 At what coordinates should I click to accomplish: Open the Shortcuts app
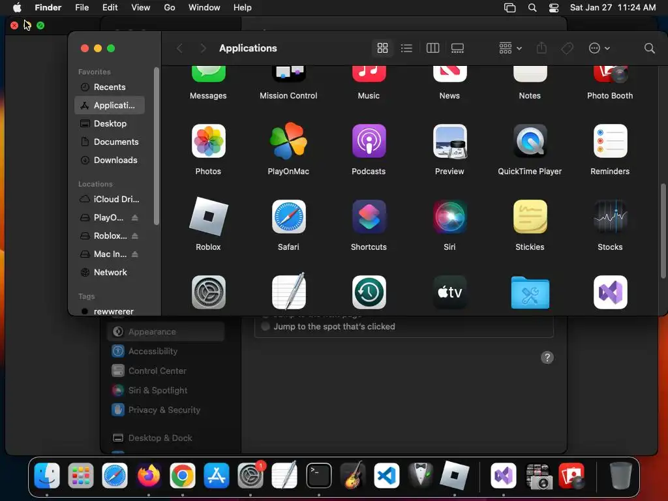coord(369,217)
